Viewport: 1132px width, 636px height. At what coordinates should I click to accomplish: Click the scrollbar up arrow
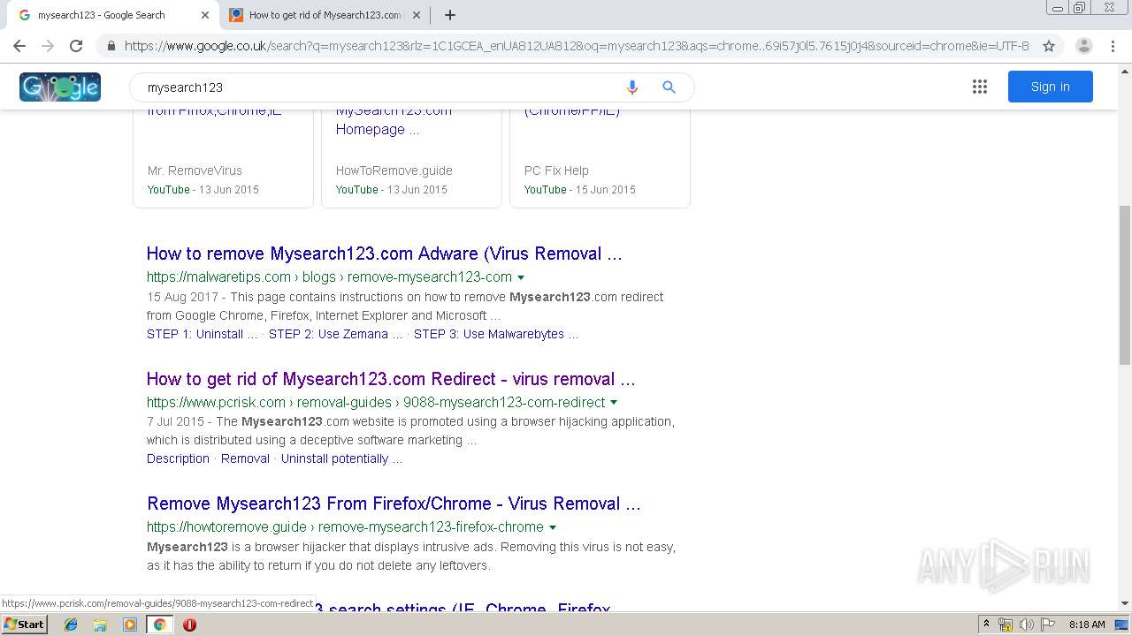[1125, 70]
